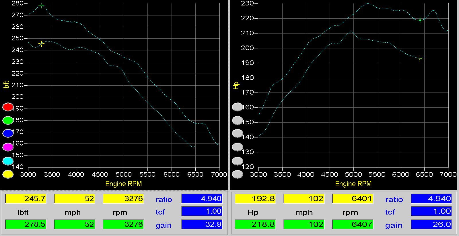Viewport: 459px width, 236px height.
Task: Click the yellow 102 mph field
Action: pyautogui.click(x=304, y=198)
